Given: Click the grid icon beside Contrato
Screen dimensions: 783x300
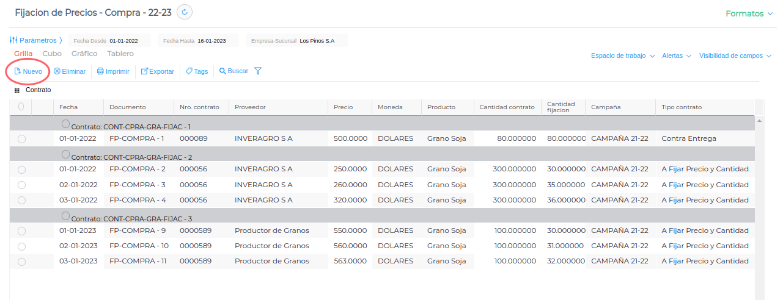Looking at the screenshot, I should point(17,90).
